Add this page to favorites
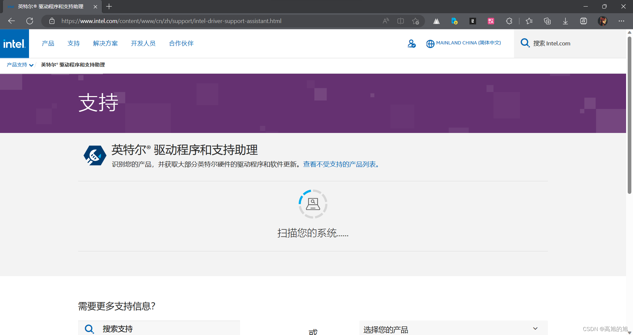The image size is (633, 335). tap(415, 21)
